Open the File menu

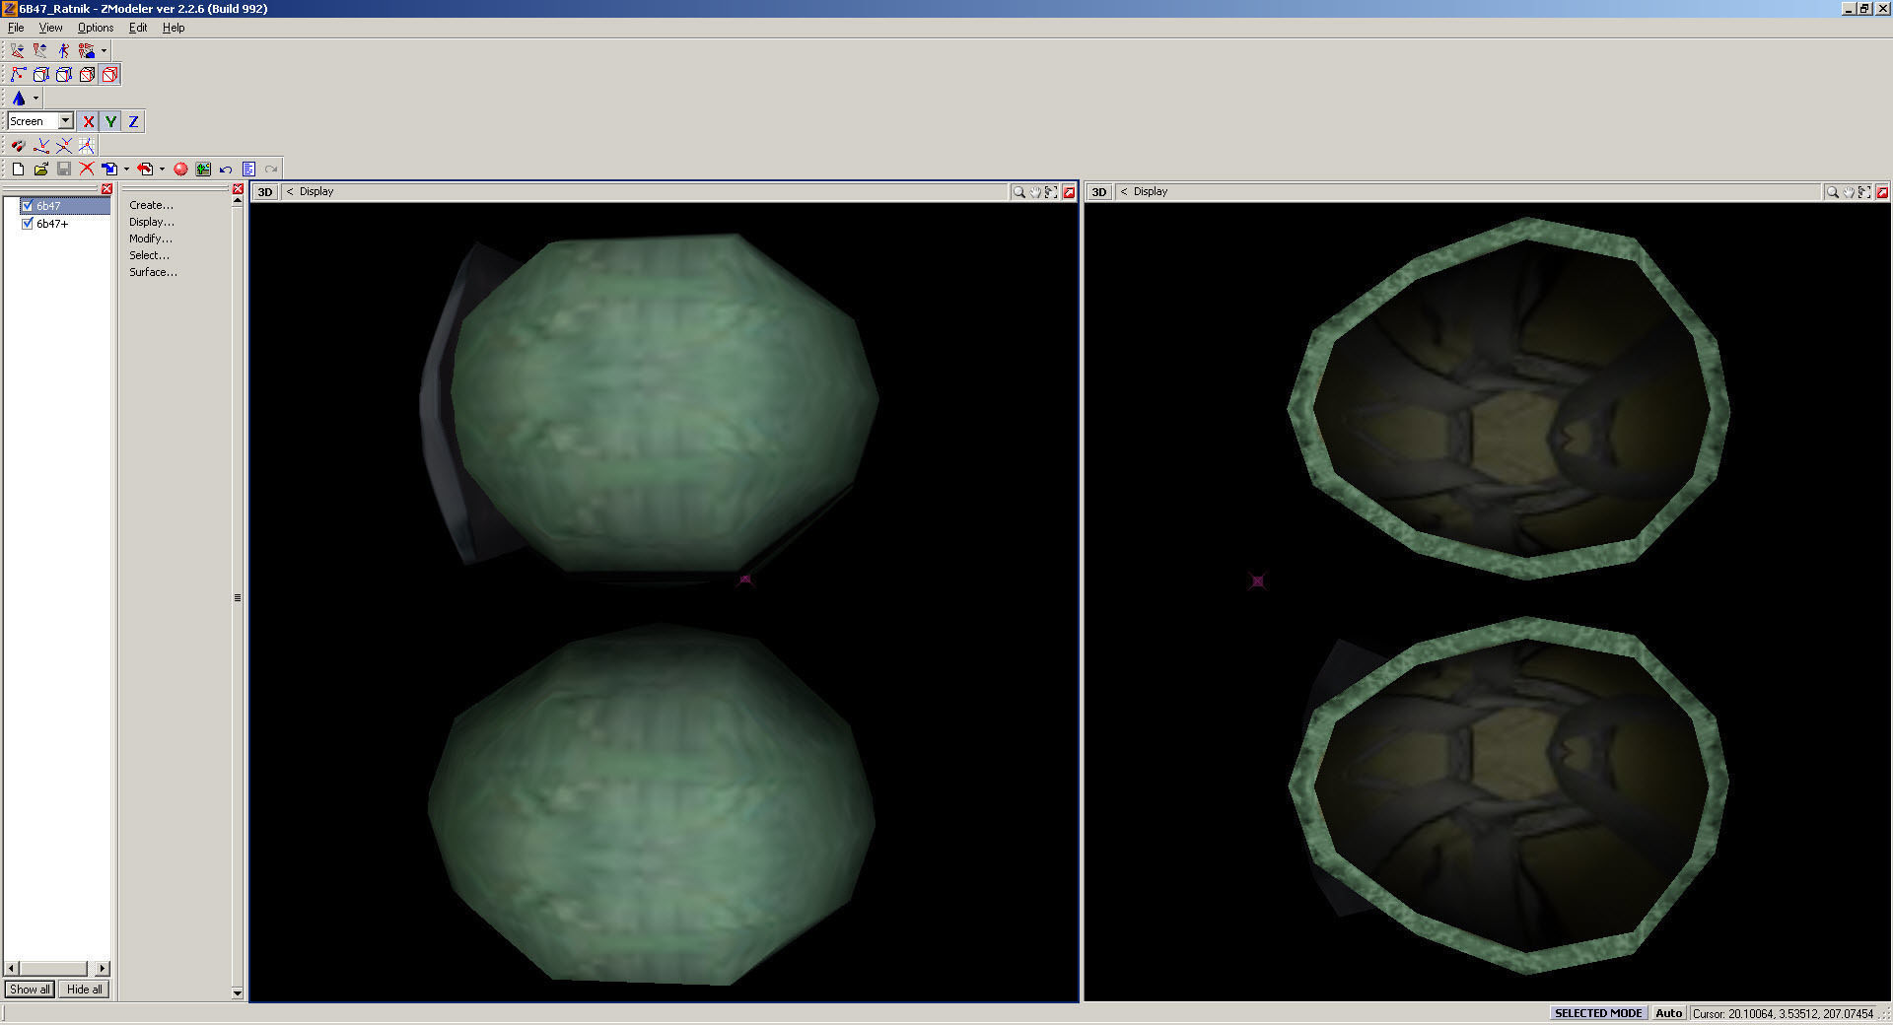click(x=16, y=28)
